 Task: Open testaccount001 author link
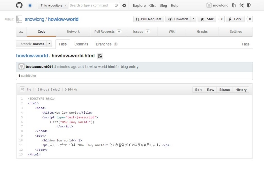[39, 67]
